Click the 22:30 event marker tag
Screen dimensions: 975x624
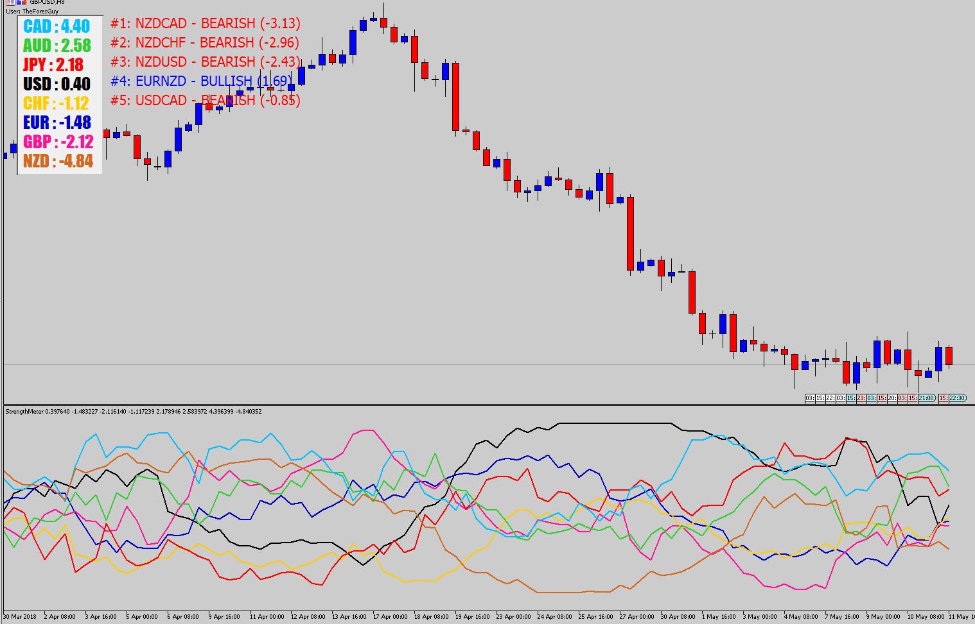(x=958, y=398)
